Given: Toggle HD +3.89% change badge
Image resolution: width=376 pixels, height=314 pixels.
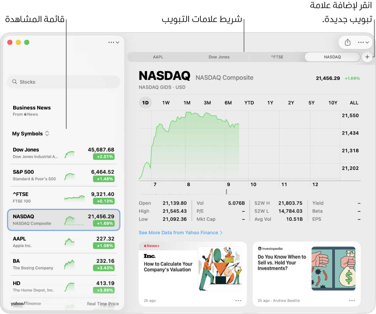Looking at the screenshot, I should (104, 290).
